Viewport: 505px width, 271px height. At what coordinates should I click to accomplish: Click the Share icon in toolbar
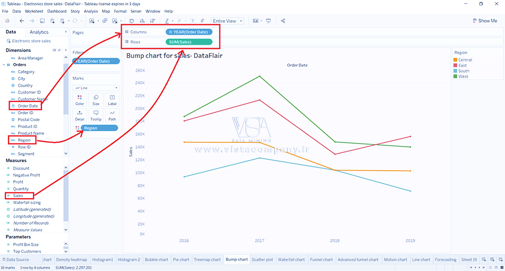click(283, 21)
